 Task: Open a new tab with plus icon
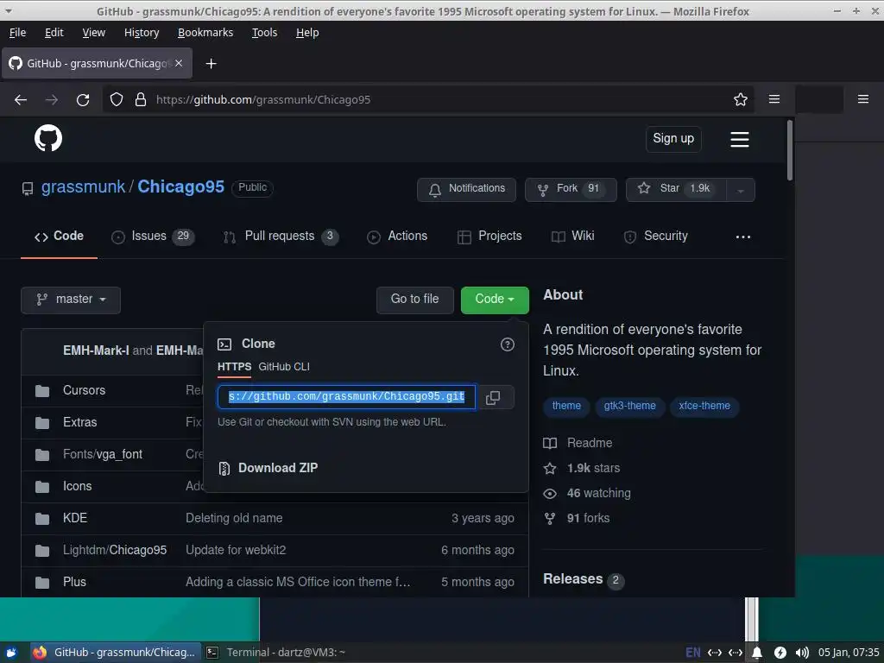[211, 64]
